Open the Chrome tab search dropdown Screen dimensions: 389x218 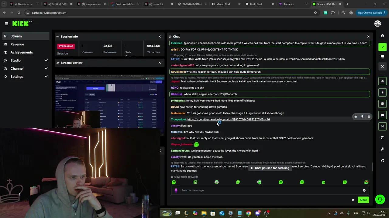click(4, 4)
